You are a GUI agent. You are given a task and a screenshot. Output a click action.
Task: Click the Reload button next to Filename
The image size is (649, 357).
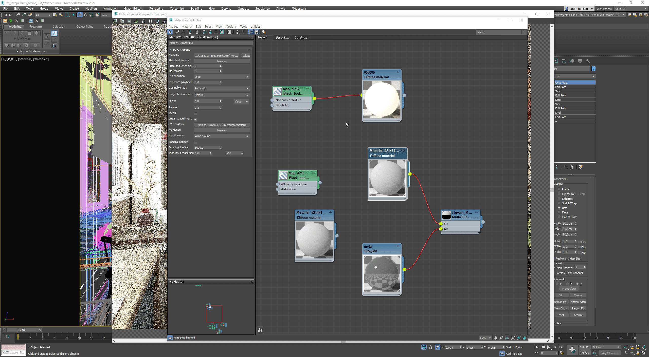click(246, 56)
